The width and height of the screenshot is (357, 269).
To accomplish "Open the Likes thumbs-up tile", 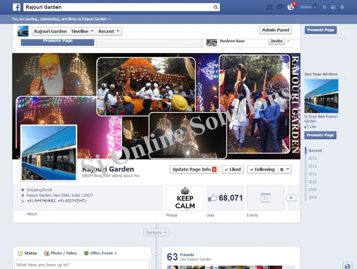I will (x=225, y=198).
